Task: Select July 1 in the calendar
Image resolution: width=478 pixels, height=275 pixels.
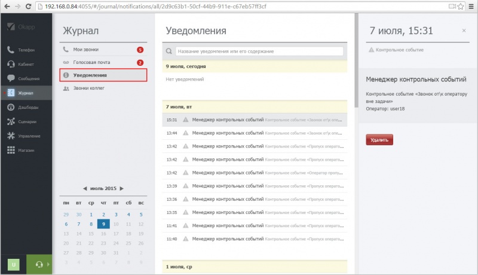Action: [91, 215]
